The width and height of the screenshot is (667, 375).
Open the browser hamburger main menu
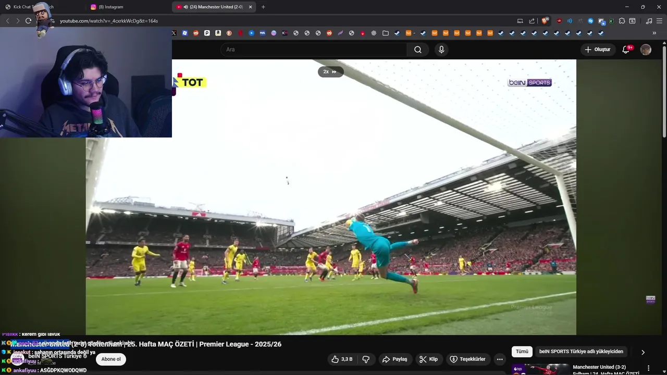[659, 21]
